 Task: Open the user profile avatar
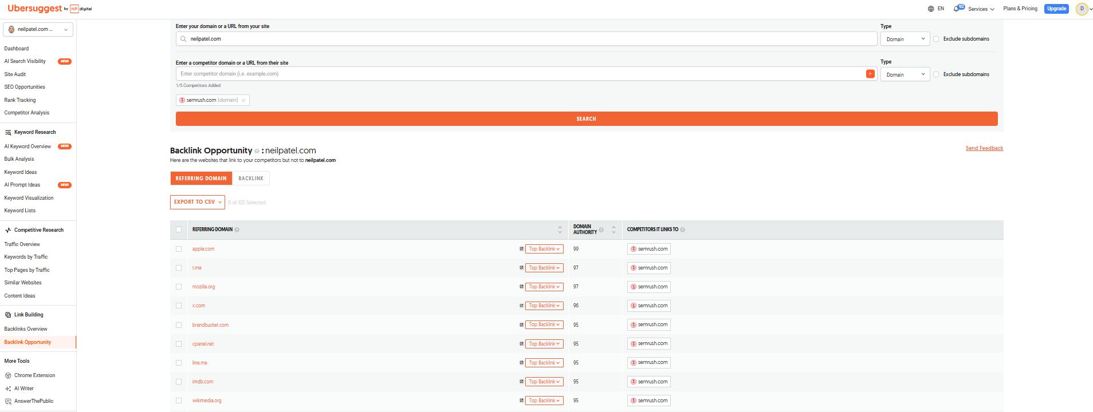(1082, 9)
